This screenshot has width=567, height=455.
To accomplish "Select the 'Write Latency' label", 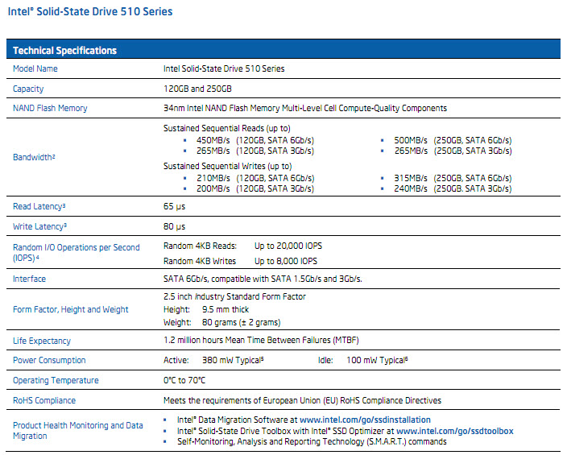I will point(39,227).
